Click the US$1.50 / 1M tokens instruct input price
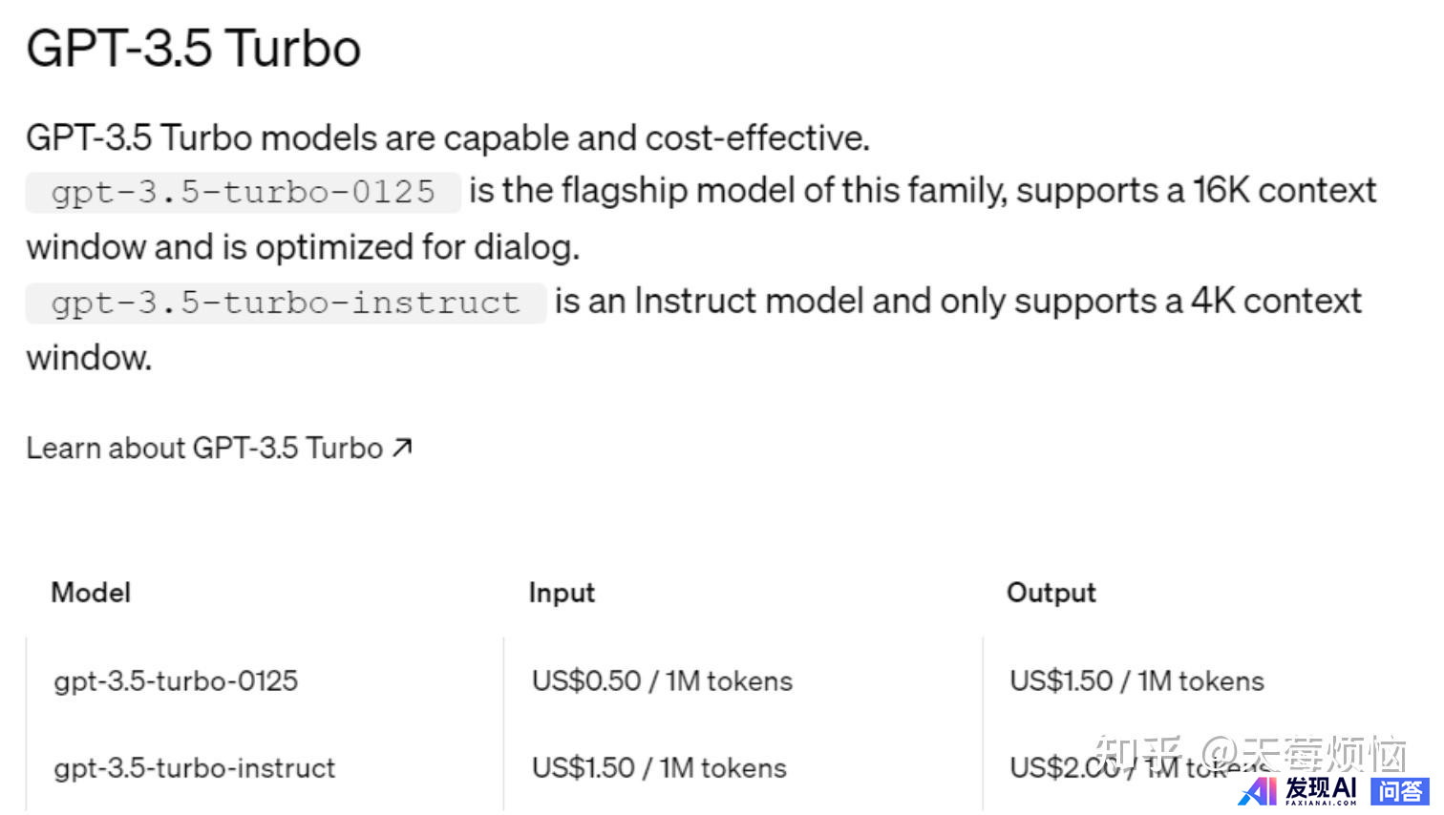Image resolution: width=1444 pixels, height=815 pixels. 659,768
